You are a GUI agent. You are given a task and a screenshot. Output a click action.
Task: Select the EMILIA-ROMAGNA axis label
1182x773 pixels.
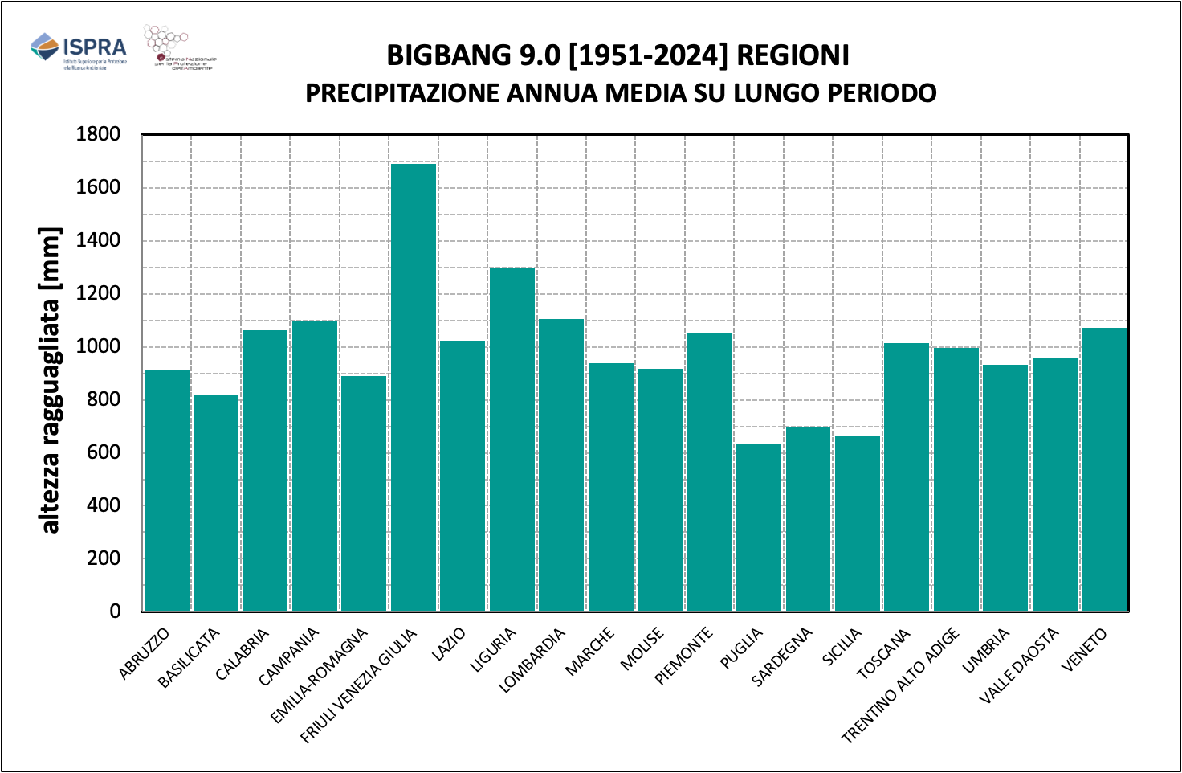(x=319, y=676)
